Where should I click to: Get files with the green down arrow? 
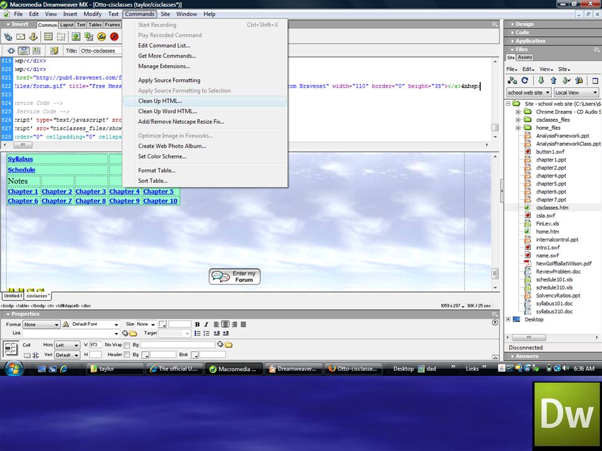point(541,81)
